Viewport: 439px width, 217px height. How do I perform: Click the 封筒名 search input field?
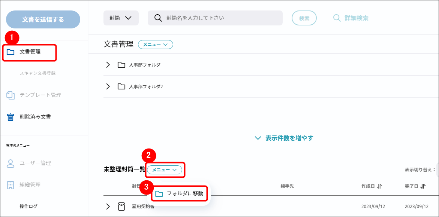point(221,18)
